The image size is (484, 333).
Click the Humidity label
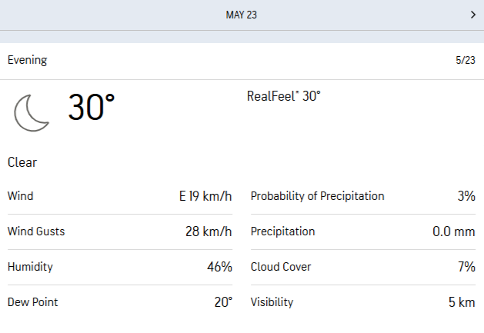click(x=30, y=267)
